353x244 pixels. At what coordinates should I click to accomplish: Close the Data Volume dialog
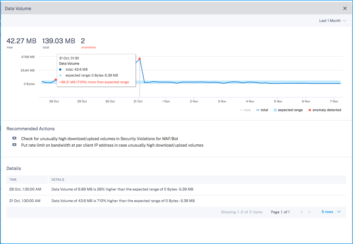tap(345, 8)
